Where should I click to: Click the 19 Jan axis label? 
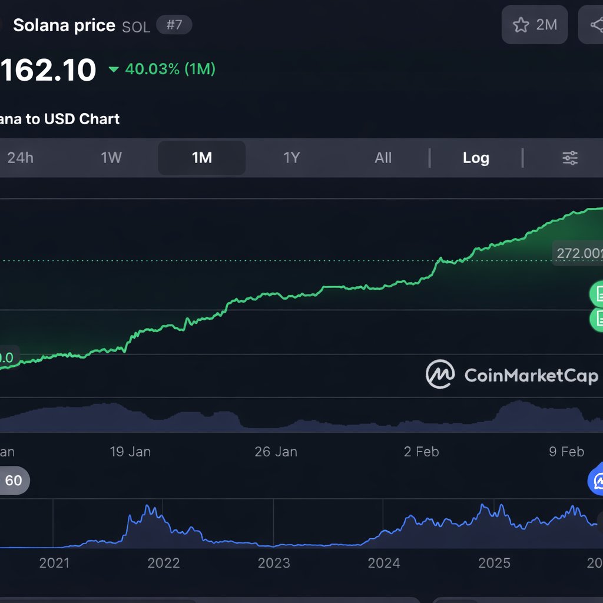[x=130, y=452]
